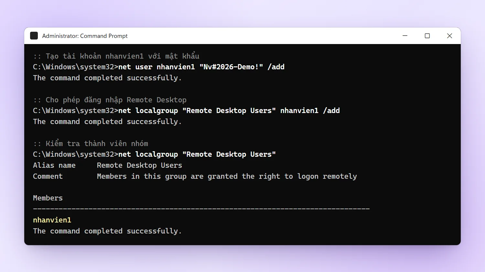Screen dimensions: 485x272
Task: Click the "Remote Desktop Users" alias value
Action: tap(139, 165)
